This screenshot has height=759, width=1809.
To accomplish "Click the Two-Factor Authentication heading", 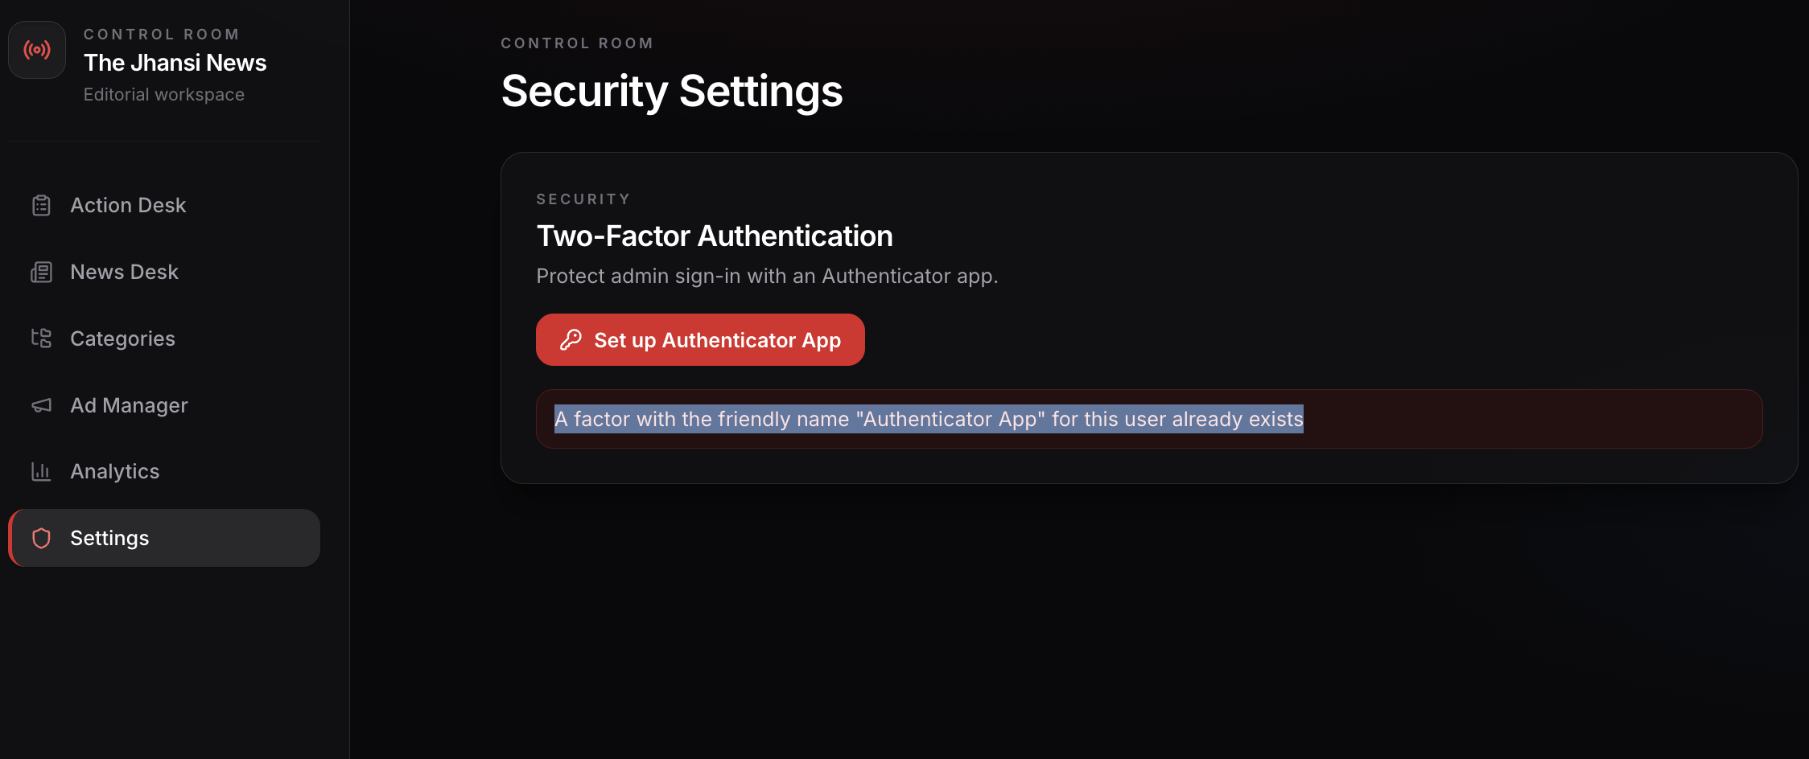I will pyautogui.click(x=714, y=236).
